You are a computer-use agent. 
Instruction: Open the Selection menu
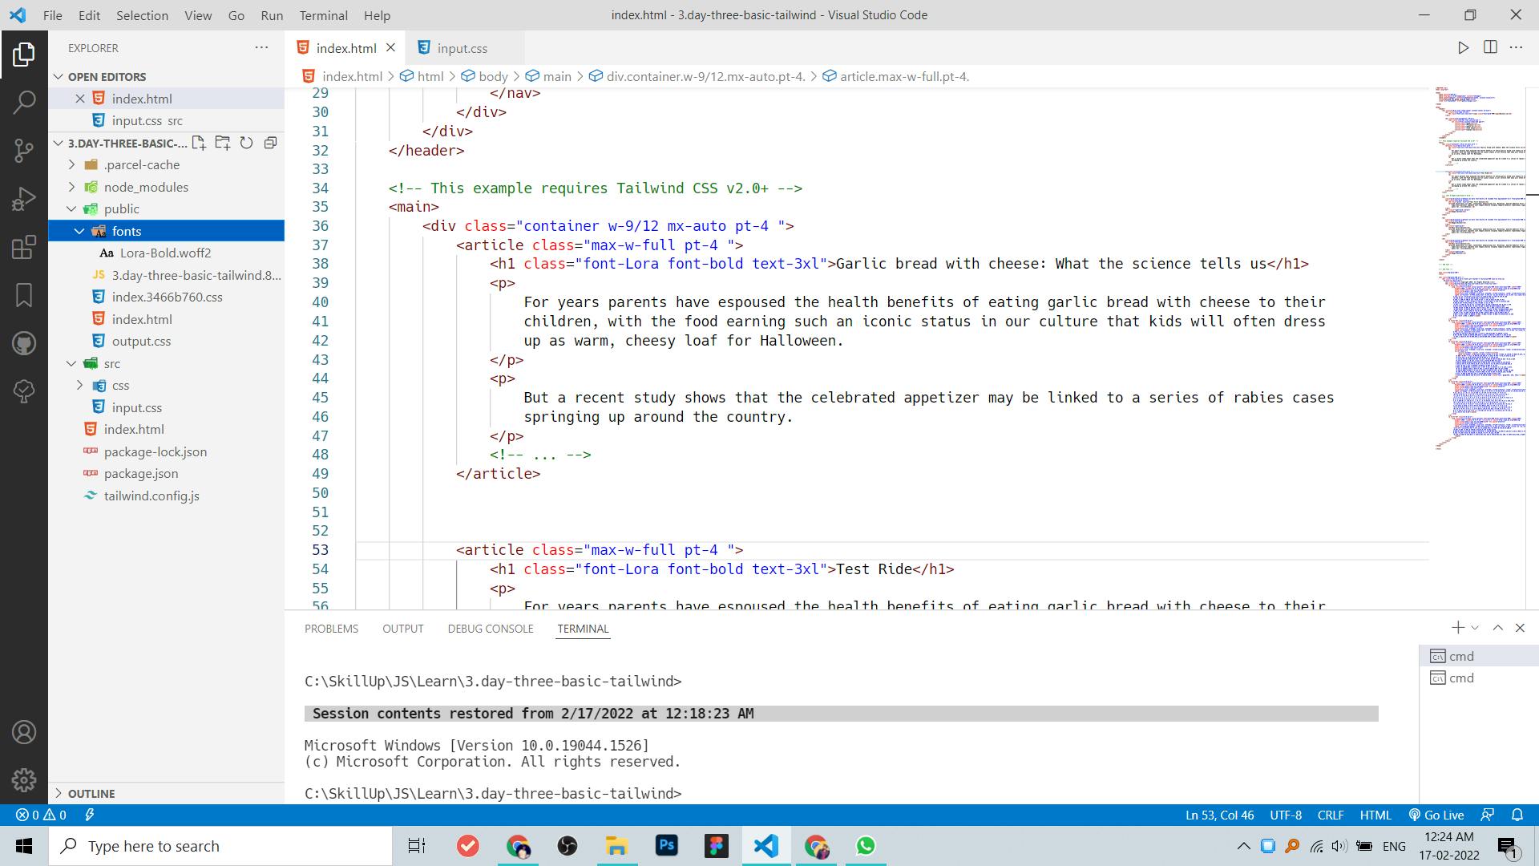142,15
